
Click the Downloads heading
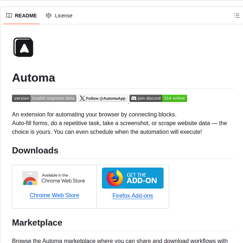tap(35, 151)
